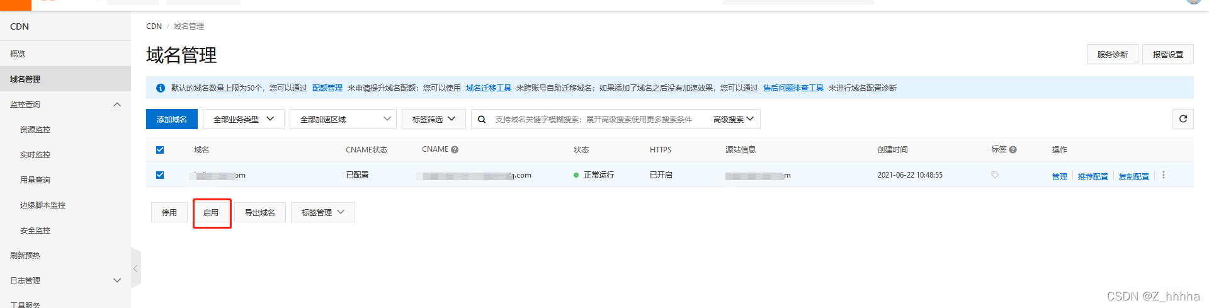Click 推荐配置 in the domain row
This screenshot has height=308, width=1209.
click(x=1093, y=176)
